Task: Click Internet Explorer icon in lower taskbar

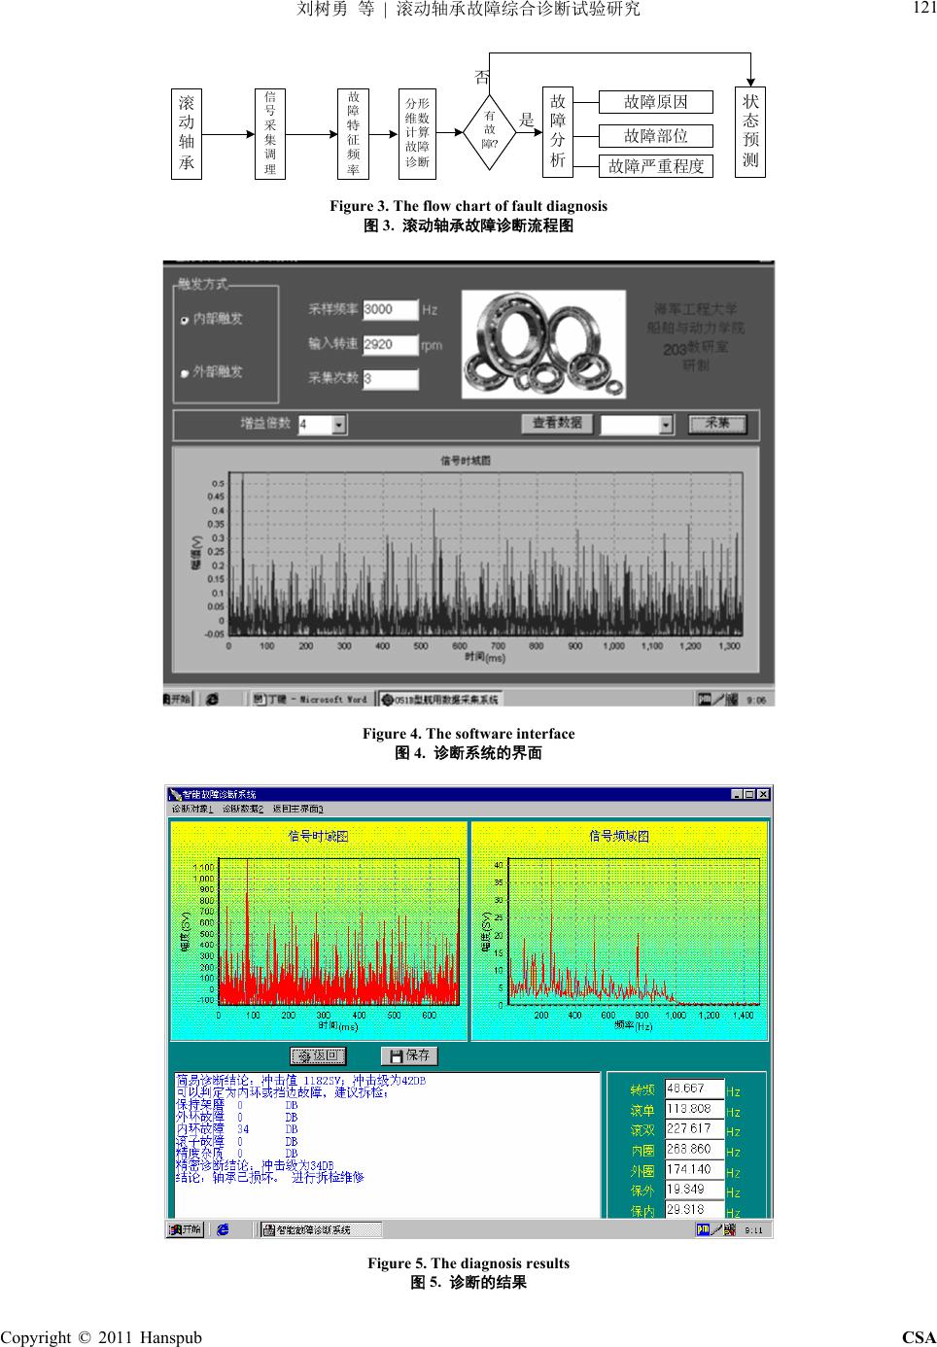Action: (x=223, y=1229)
